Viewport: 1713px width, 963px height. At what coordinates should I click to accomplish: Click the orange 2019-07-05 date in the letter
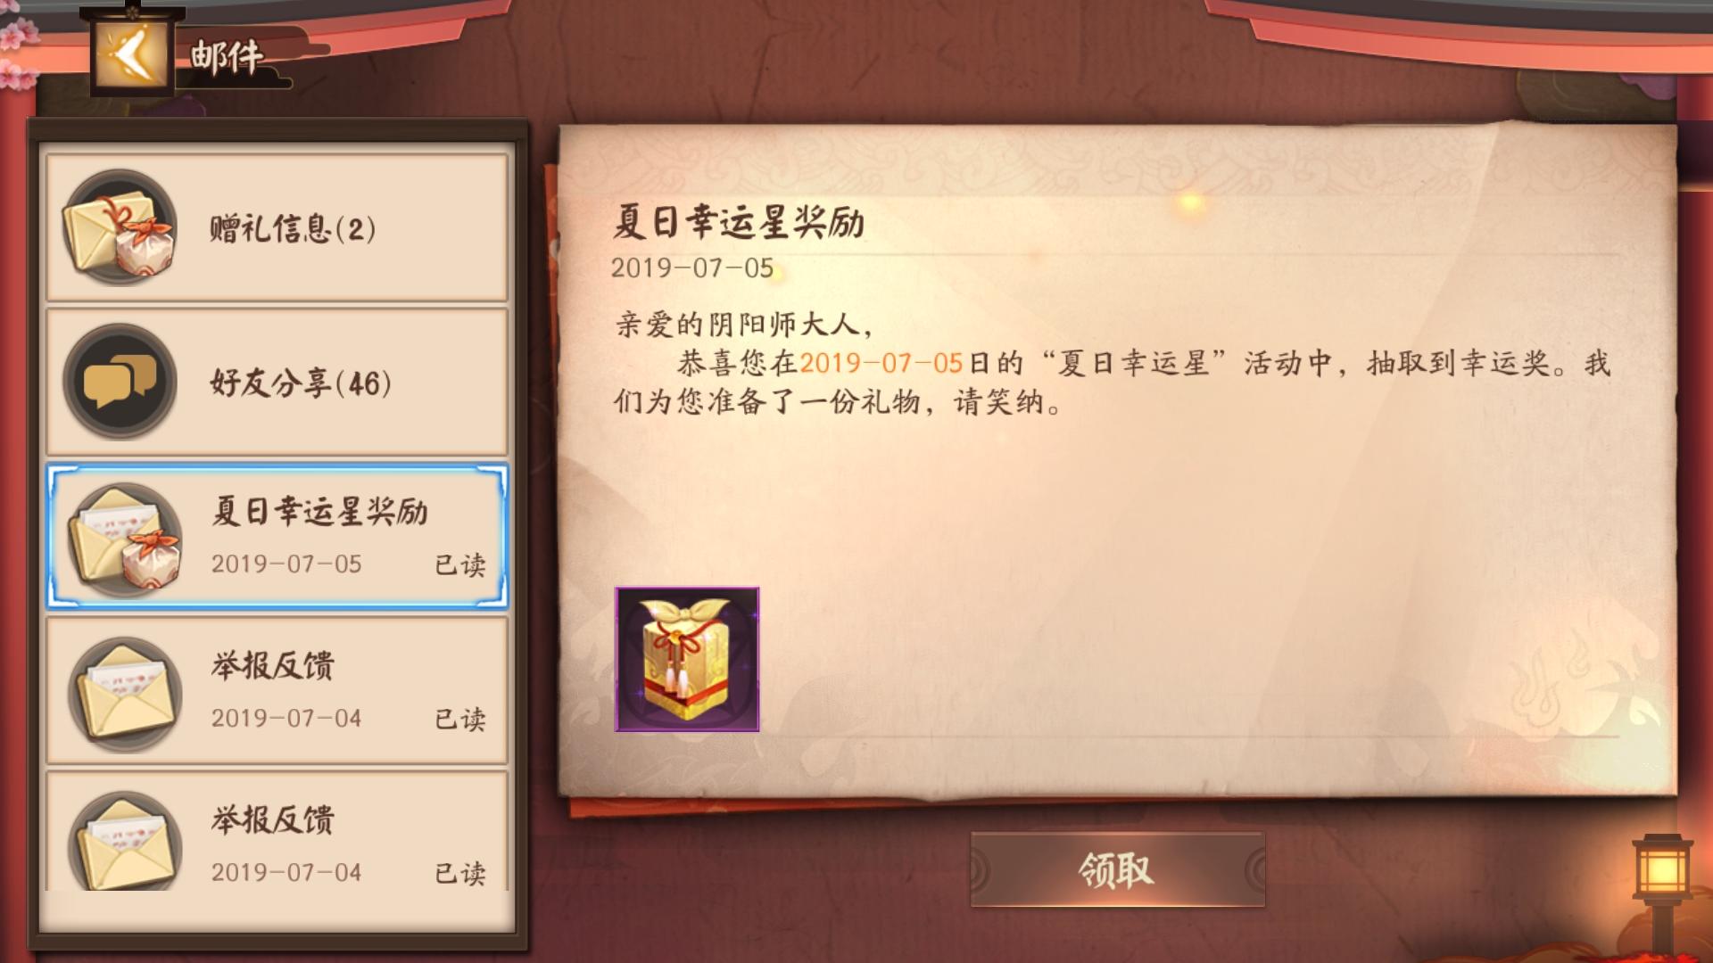coord(881,363)
